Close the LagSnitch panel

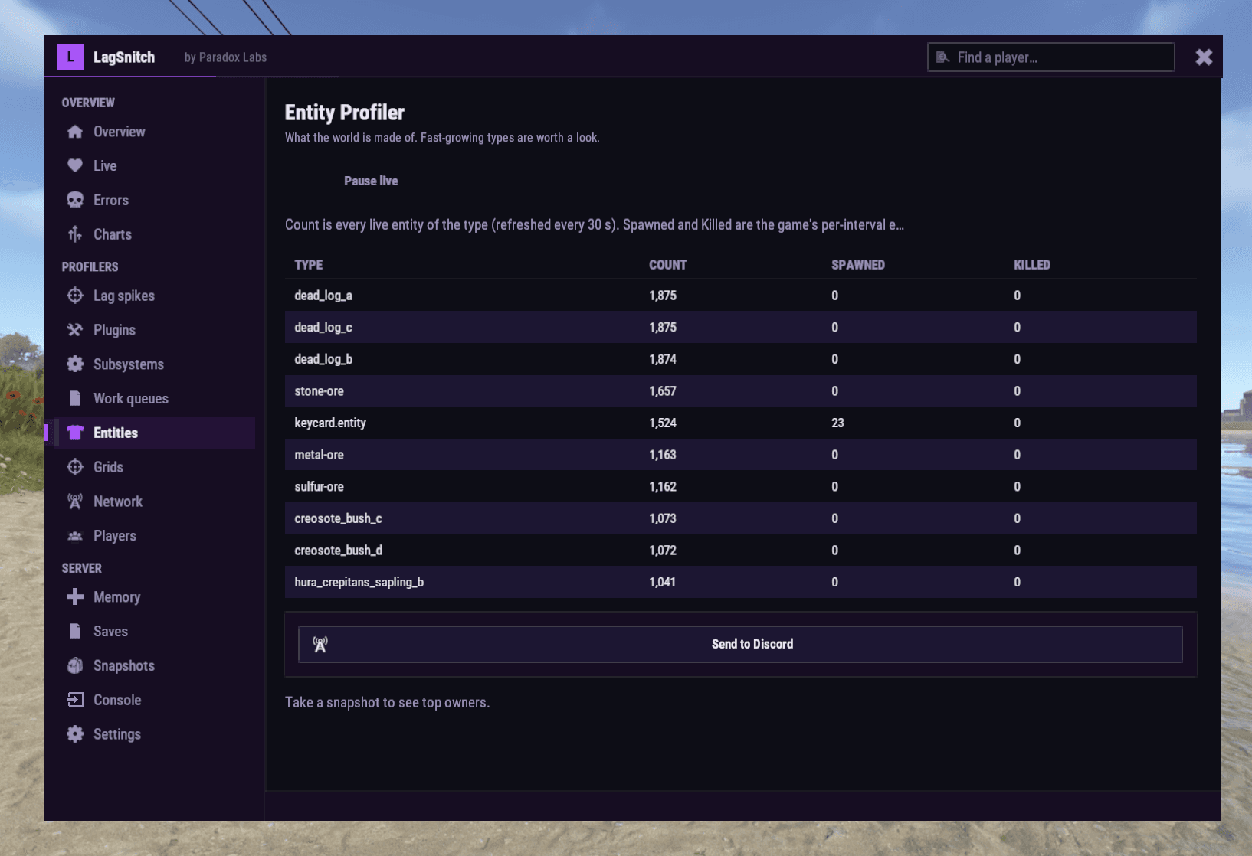coord(1204,57)
